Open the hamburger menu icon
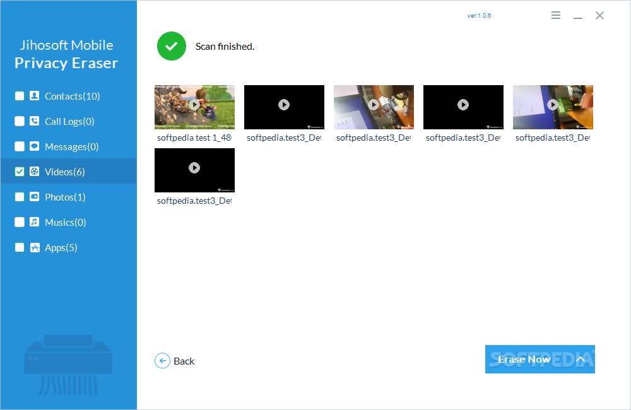This screenshot has height=410, width=631. [x=556, y=15]
